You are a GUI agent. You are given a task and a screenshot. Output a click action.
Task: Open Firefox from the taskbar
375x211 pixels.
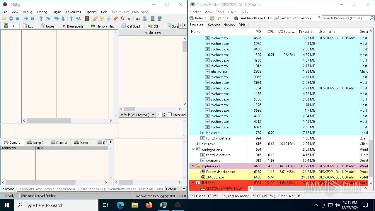pos(149,205)
